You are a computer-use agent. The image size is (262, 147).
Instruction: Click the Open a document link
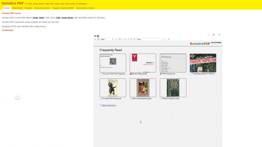pyautogui.click(x=109, y=105)
